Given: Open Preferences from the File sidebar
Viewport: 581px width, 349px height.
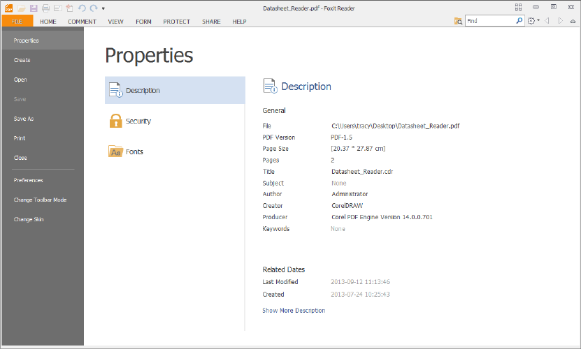Looking at the screenshot, I should 28,180.
